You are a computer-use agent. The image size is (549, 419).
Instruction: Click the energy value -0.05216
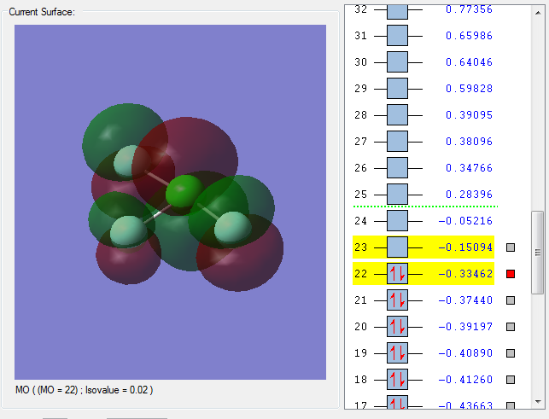[466, 221]
